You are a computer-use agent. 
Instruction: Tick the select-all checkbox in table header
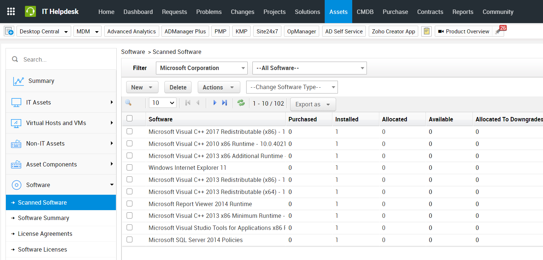click(x=130, y=118)
